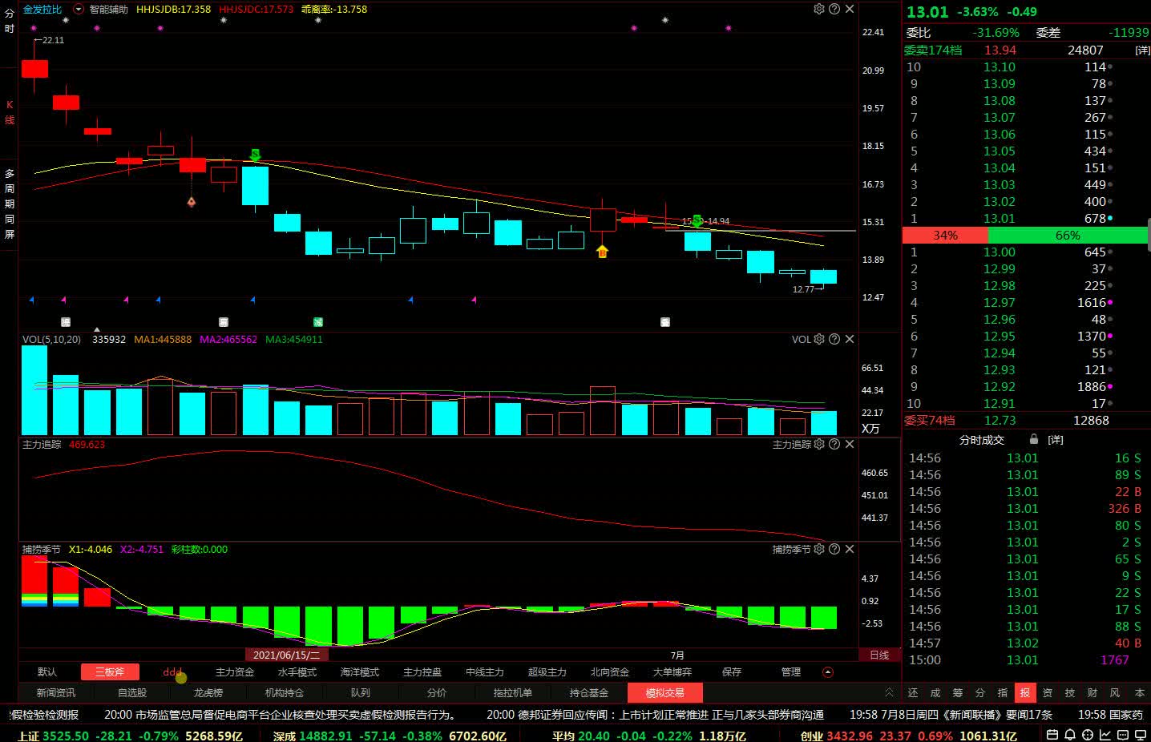Select the 水手模式 template tab

tap(297, 672)
